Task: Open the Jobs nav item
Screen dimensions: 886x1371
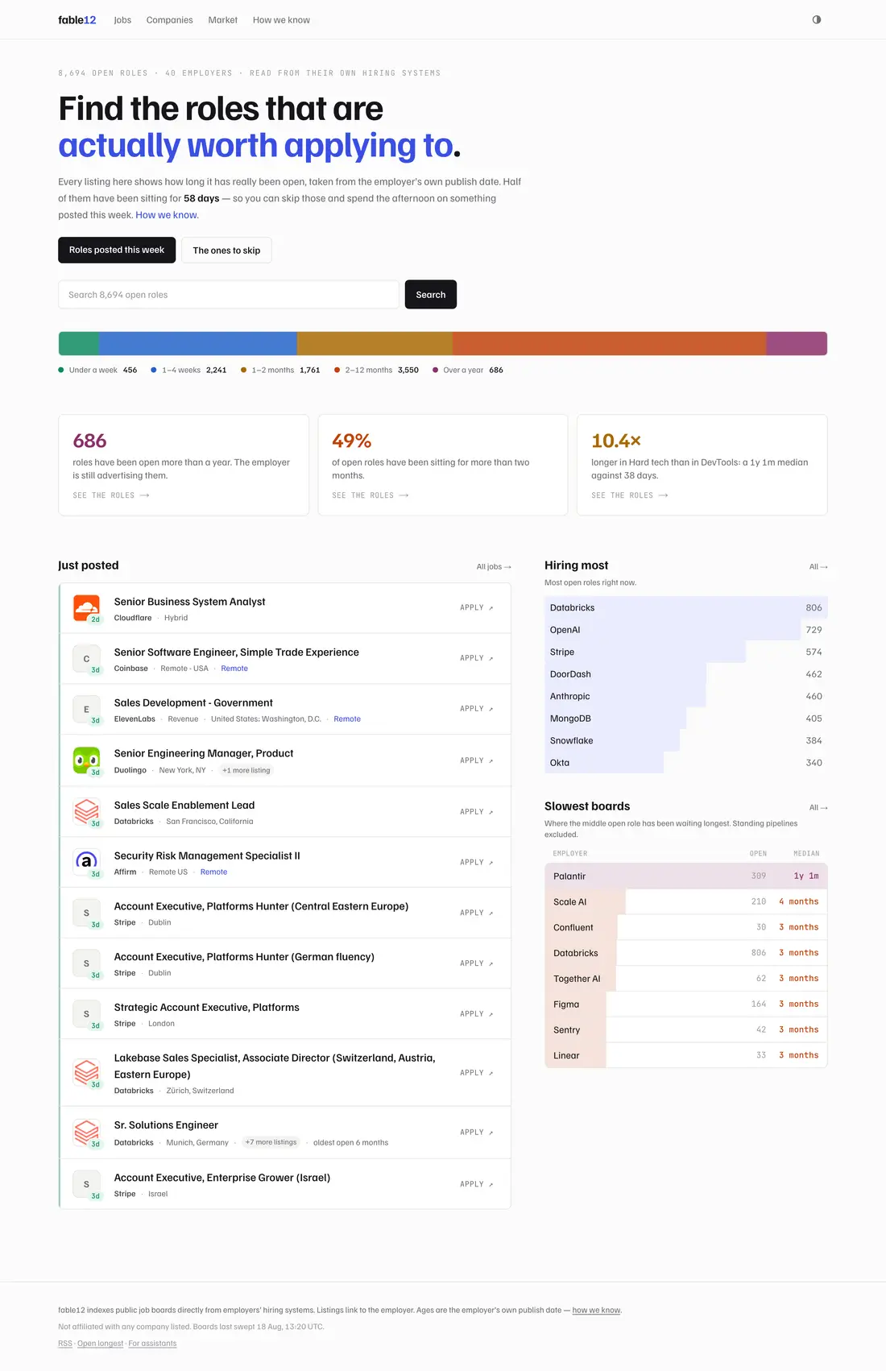Action: pos(122,20)
